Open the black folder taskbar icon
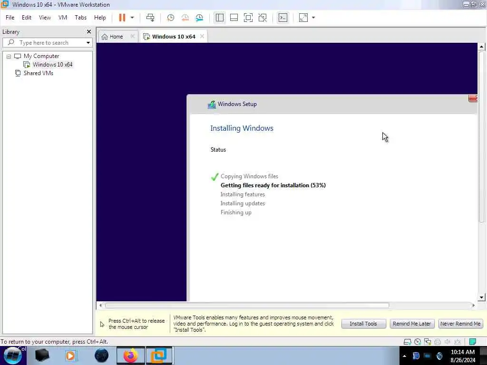Screen dimensions: 487x365 point(42,355)
